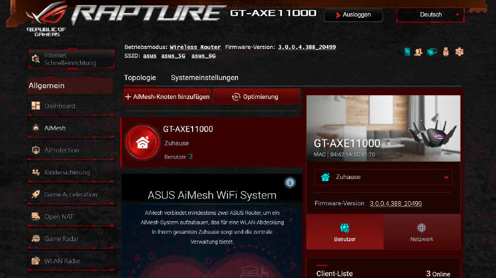Viewport: 496px width, 278px height.
Task: Go to Kindersicherung parental controls
Action: tap(66, 172)
